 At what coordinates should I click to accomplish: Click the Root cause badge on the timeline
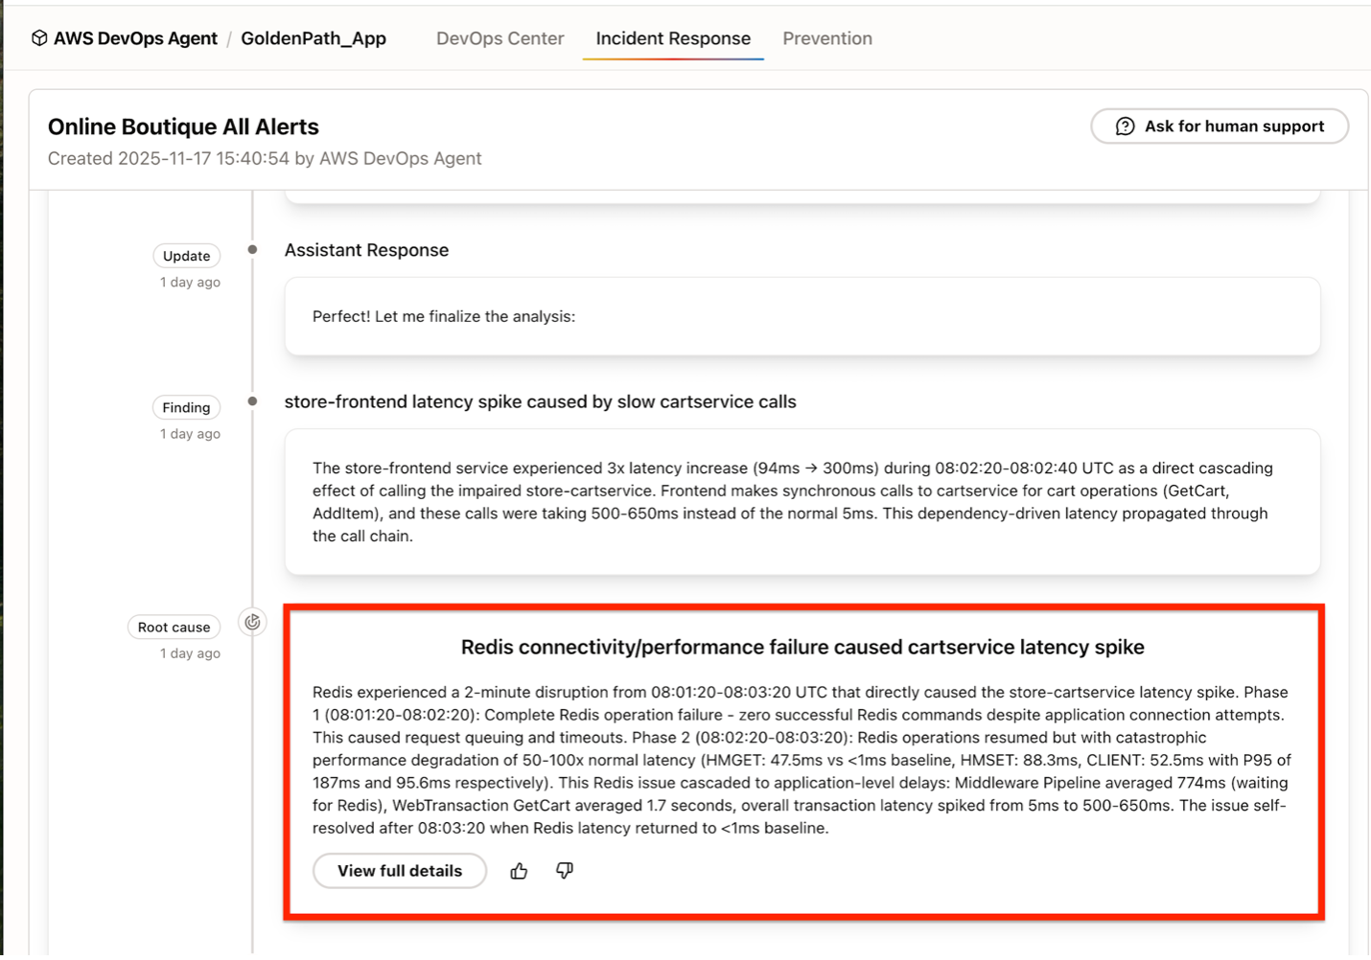point(174,627)
